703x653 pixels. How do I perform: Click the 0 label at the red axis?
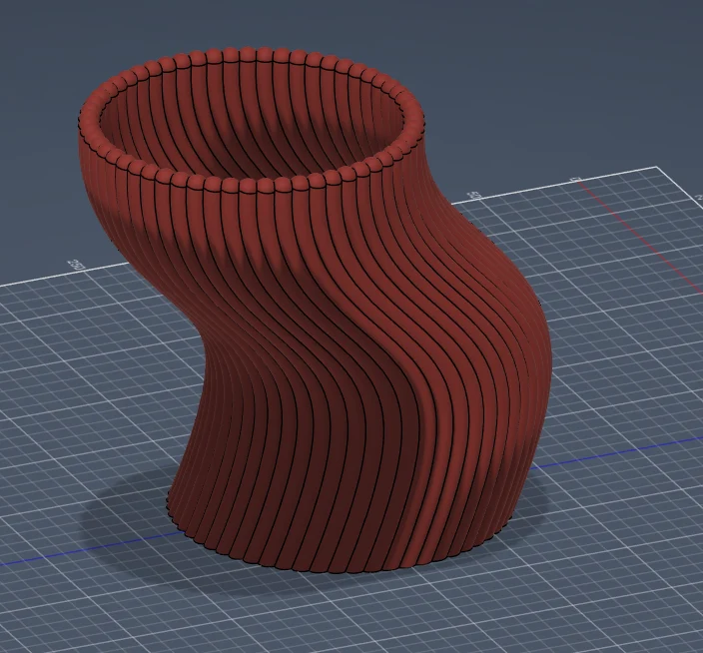(576, 180)
